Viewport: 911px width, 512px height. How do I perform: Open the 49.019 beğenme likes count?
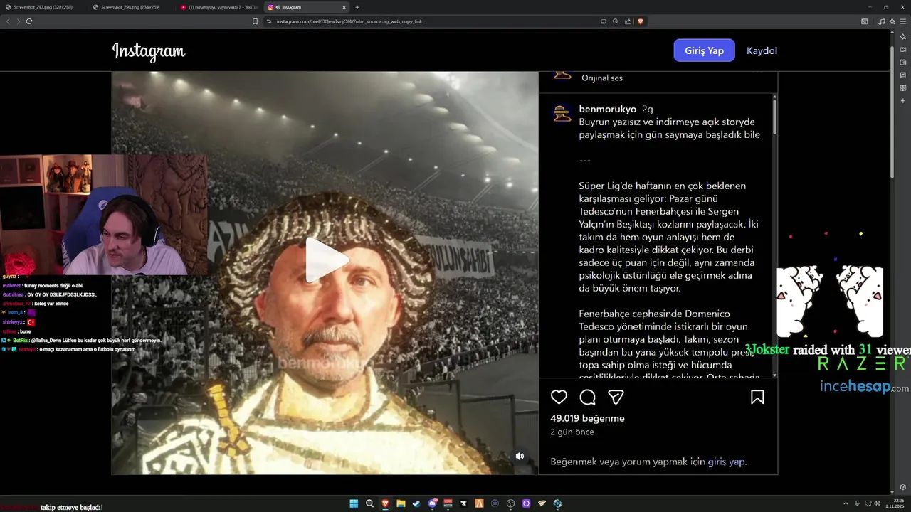click(x=587, y=418)
